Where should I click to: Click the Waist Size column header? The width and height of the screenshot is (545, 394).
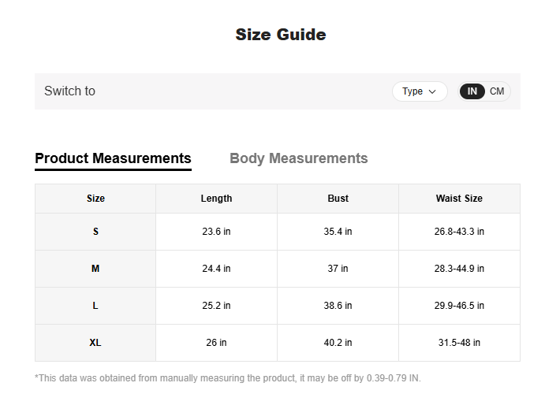tap(459, 199)
